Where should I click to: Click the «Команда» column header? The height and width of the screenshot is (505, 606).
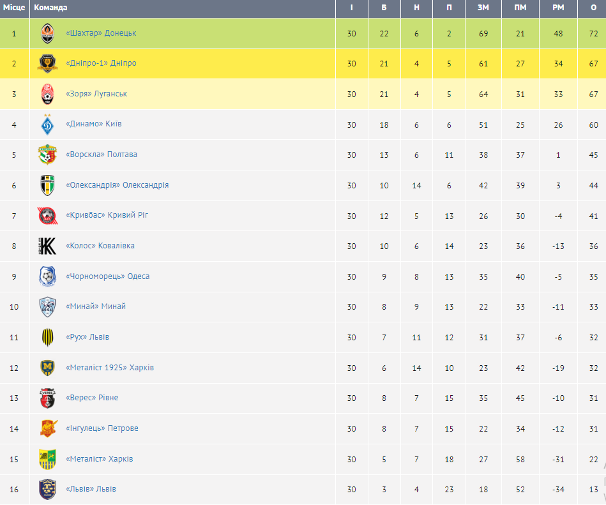click(x=50, y=8)
